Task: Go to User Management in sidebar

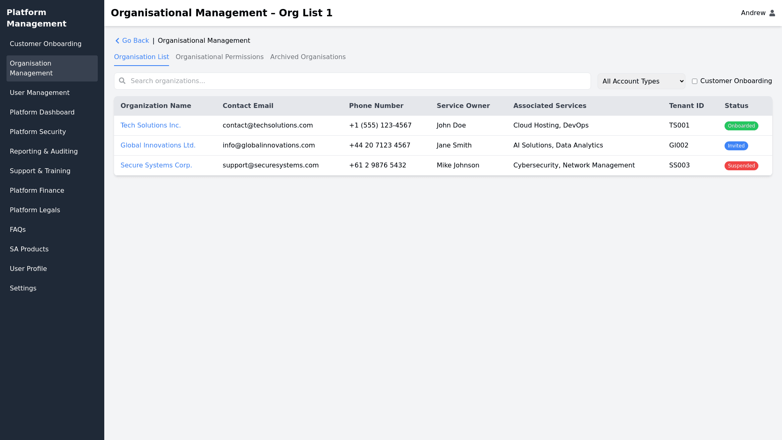Action: point(40,93)
